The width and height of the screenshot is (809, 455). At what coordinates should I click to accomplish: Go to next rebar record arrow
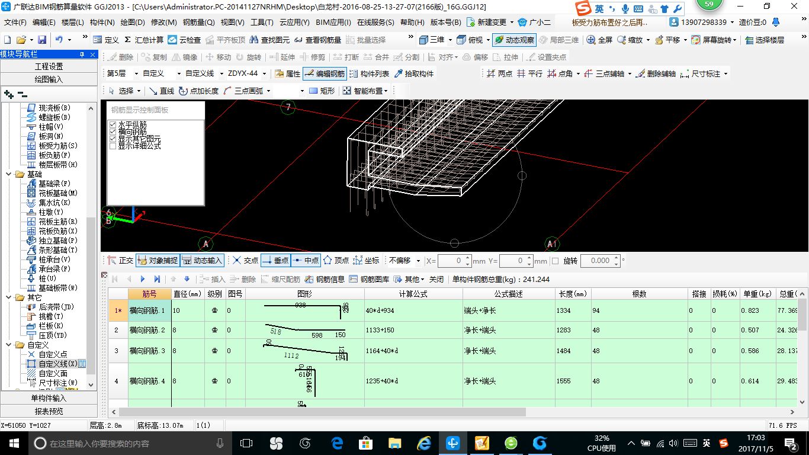pos(143,279)
